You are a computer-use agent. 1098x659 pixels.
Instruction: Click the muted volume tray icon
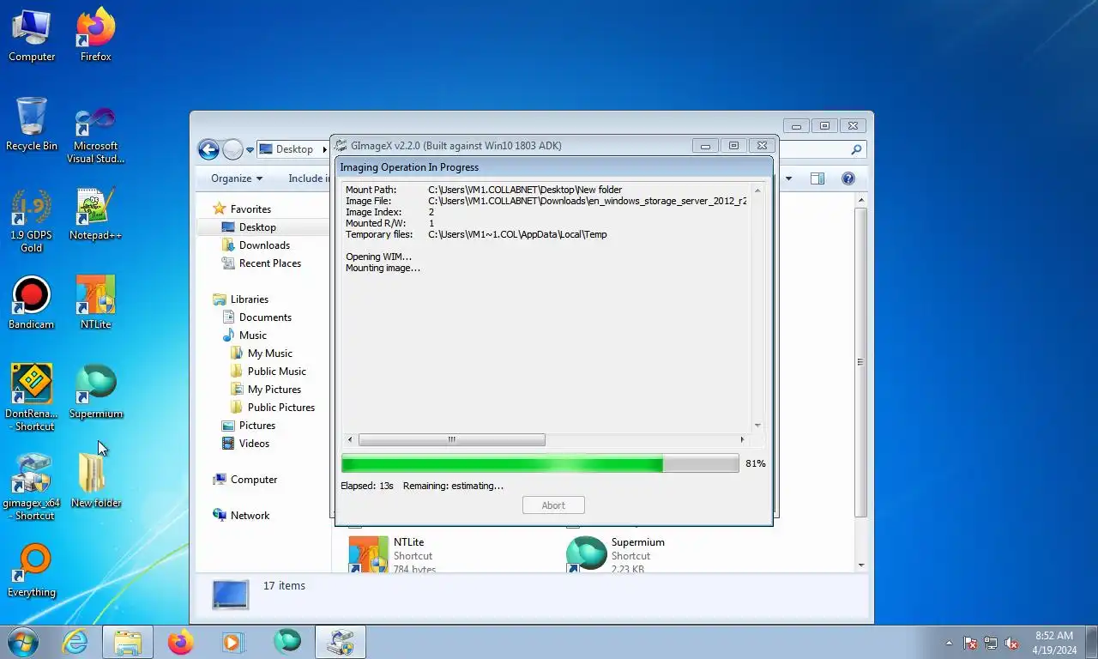[1011, 643]
